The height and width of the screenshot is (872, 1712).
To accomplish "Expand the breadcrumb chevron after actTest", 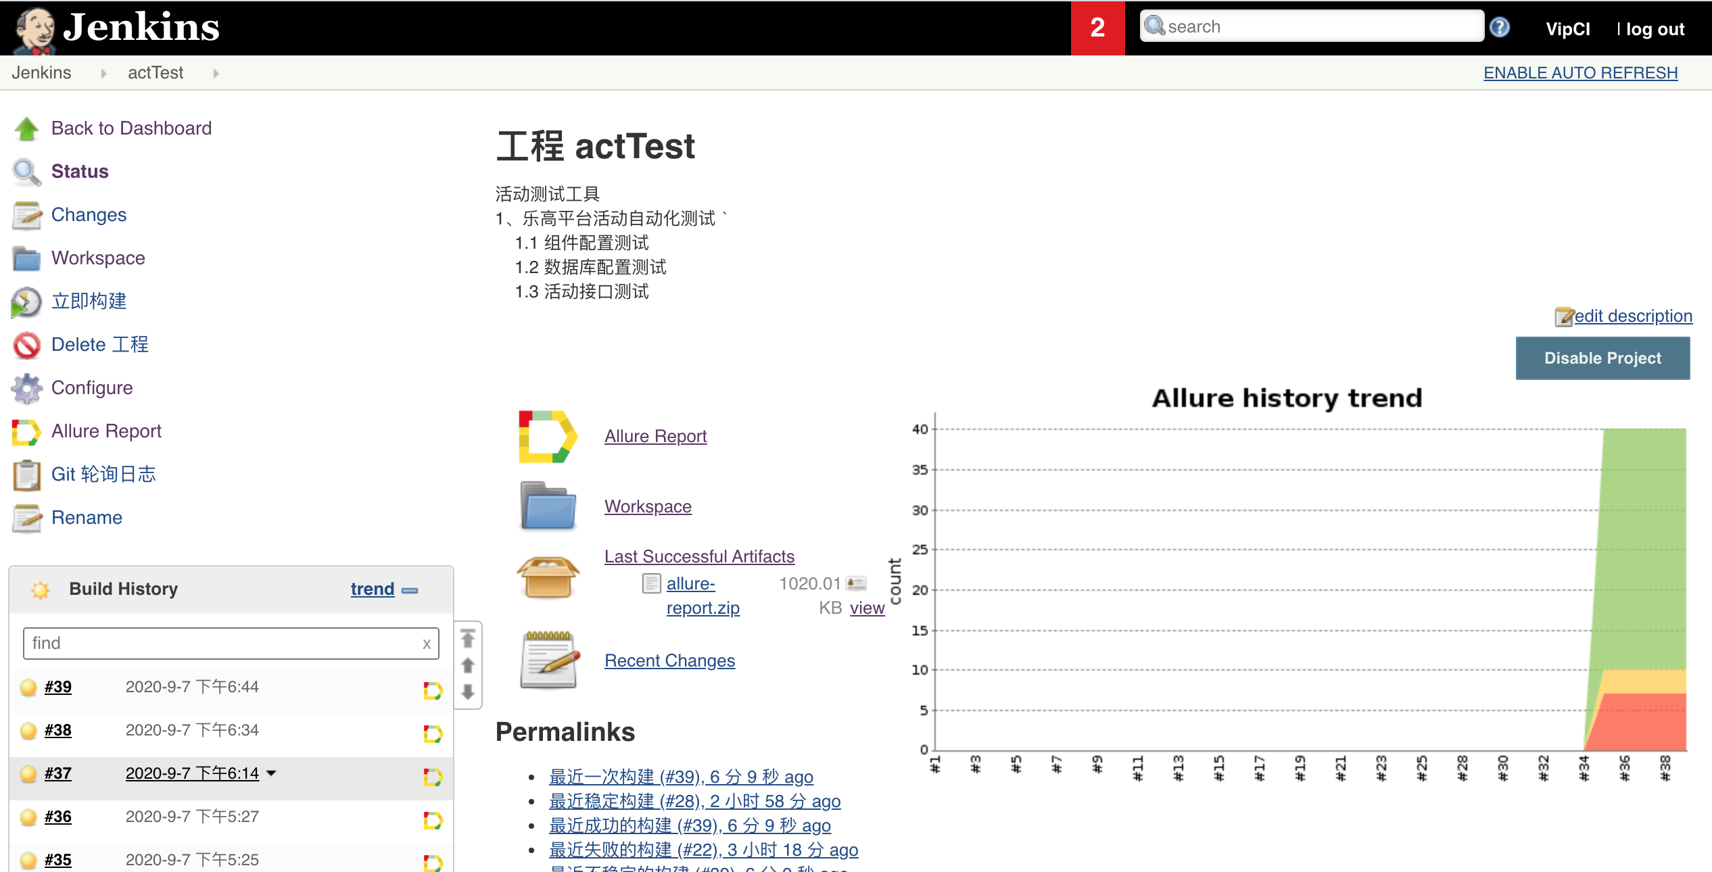I will point(216,72).
